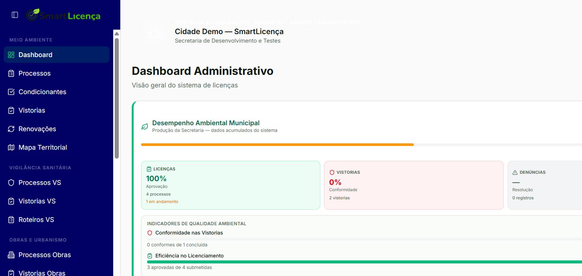Click the Vistorias Obras clipboard icon
Image resolution: width=582 pixels, height=276 pixels.
[x=11, y=273]
